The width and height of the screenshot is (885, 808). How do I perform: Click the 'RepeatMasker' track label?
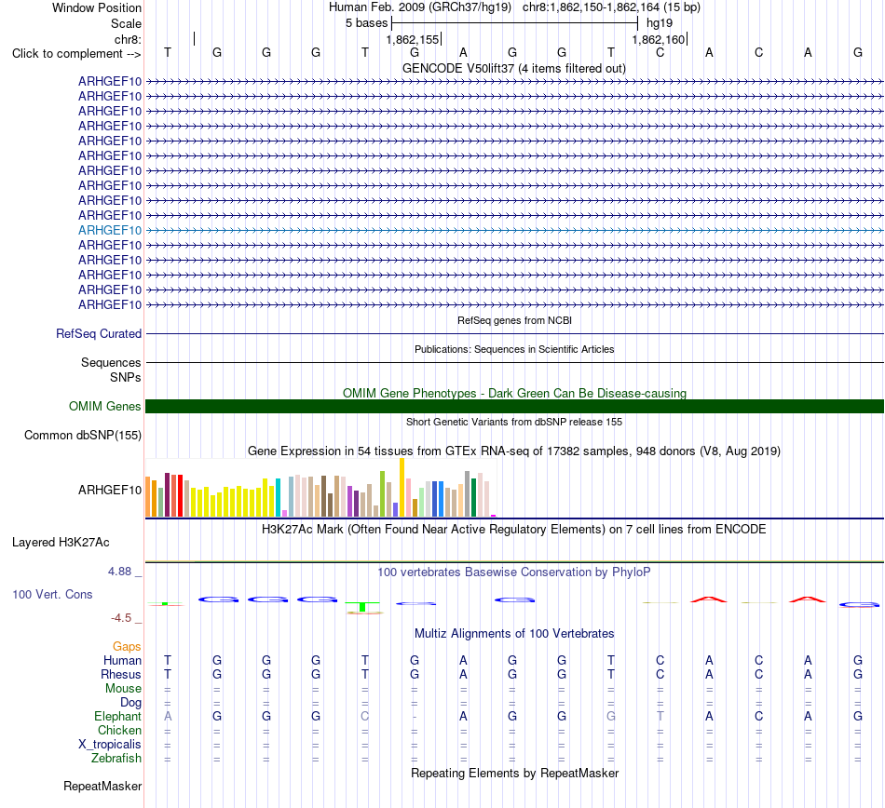[x=102, y=786]
